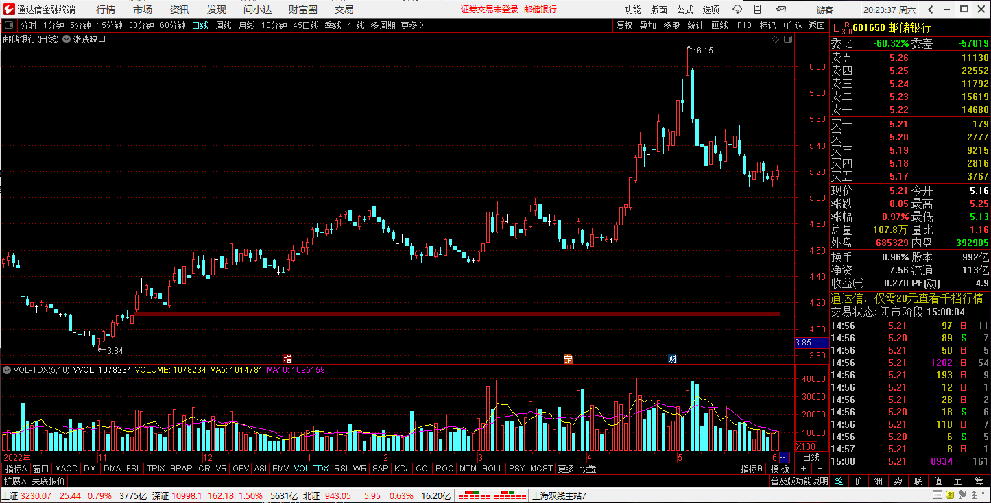991x503 pixels.
Task: Select the 笔 tab icon at bottom right
Action: [839, 481]
